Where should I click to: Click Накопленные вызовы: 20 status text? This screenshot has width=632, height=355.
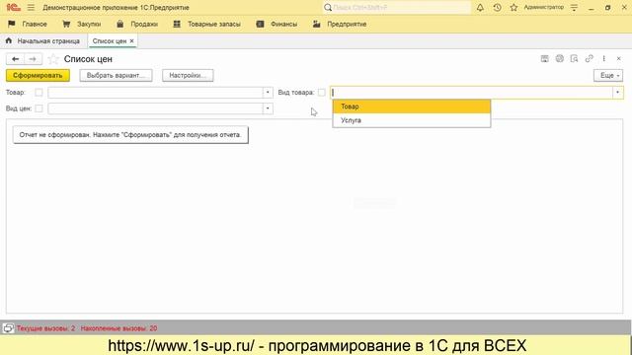[118, 328]
